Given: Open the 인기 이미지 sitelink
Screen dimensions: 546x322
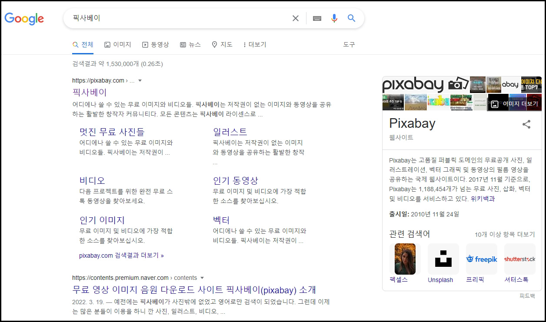Looking at the screenshot, I should [102, 220].
